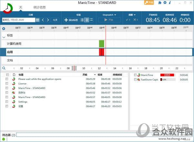
Task: Switch to first list view icon
Action: point(82,20)
